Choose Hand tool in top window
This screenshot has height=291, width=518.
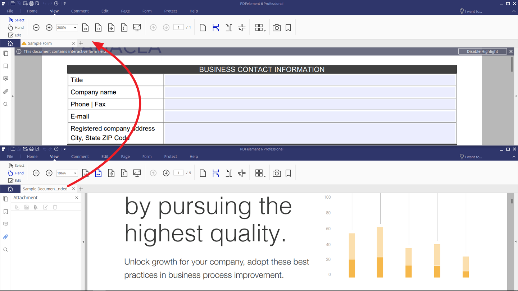[x=16, y=28]
